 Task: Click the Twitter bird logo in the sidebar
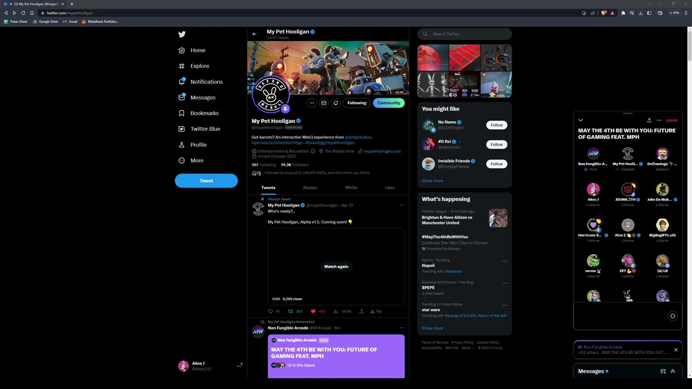click(x=182, y=34)
